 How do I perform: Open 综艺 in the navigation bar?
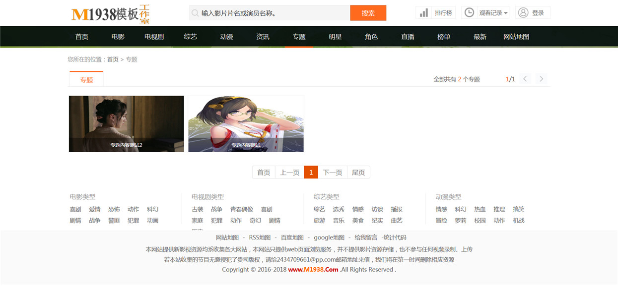pyautogui.click(x=191, y=37)
